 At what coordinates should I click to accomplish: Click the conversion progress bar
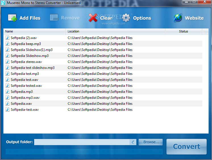pos(84,151)
